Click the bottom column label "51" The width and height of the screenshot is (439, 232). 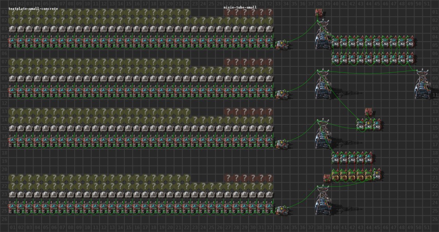tap(427, 228)
